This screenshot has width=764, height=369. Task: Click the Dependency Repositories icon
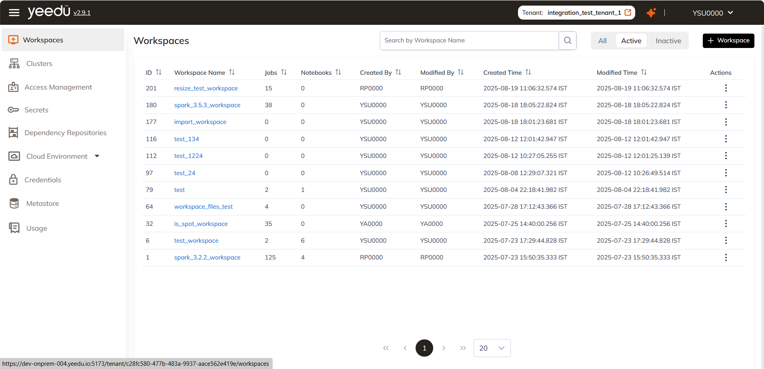(14, 132)
